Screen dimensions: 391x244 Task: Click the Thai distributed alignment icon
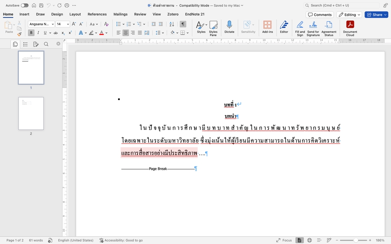coord(147,33)
